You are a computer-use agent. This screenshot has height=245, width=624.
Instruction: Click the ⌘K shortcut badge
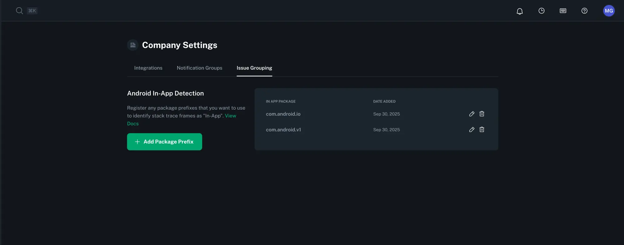click(x=32, y=11)
